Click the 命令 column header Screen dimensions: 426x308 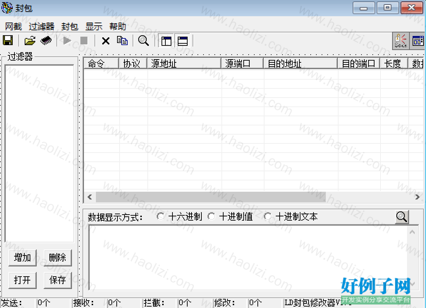(101, 63)
